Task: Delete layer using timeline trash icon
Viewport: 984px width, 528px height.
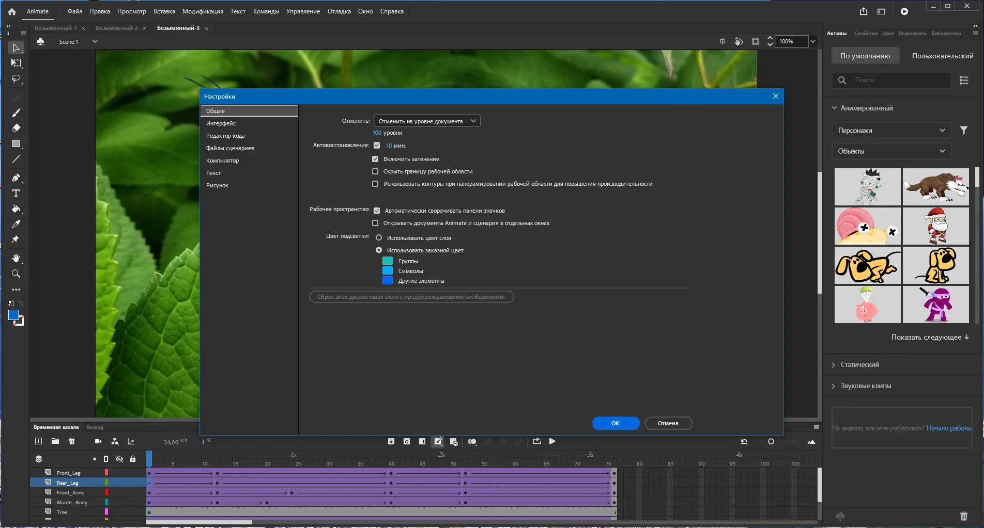Action: pos(72,441)
